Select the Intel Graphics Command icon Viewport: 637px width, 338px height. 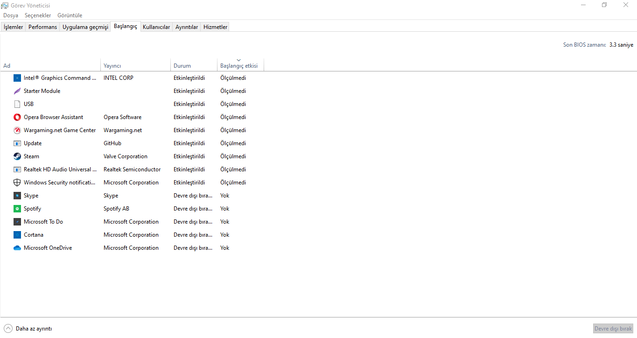(17, 78)
